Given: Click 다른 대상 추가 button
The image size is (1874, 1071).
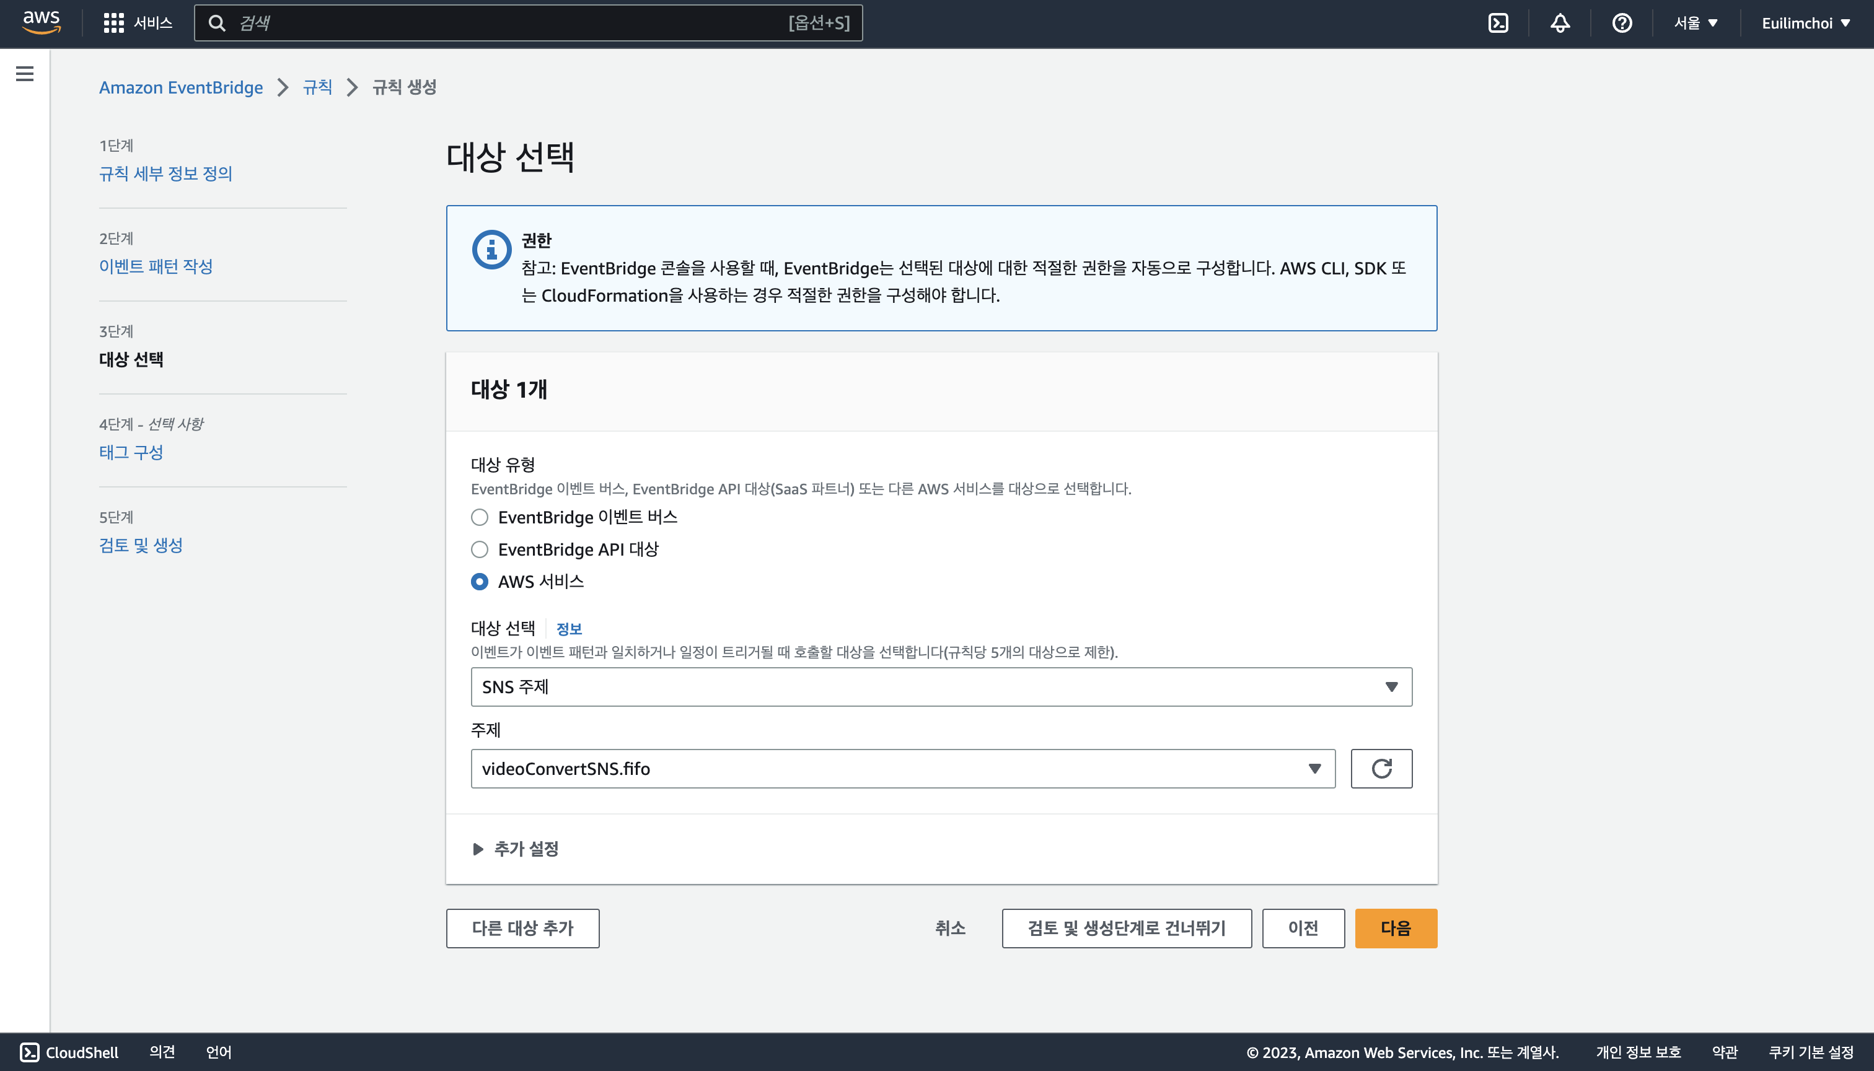Looking at the screenshot, I should coord(522,929).
